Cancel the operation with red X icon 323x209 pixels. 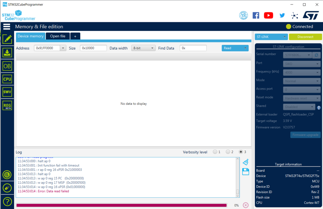point(245,205)
